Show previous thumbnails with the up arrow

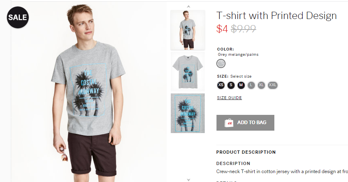tap(189, 6)
